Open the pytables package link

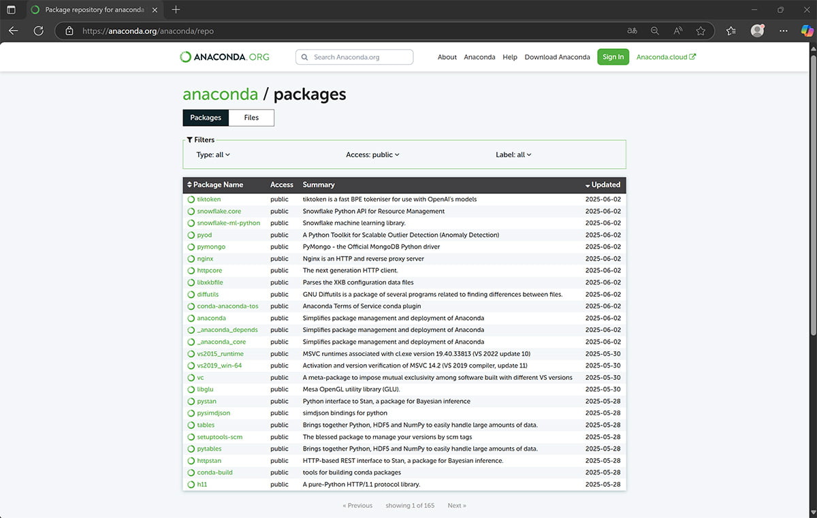pyautogui.click(x=209, y=449)
